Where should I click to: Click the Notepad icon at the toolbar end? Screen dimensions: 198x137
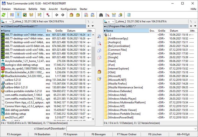[129, 15]
